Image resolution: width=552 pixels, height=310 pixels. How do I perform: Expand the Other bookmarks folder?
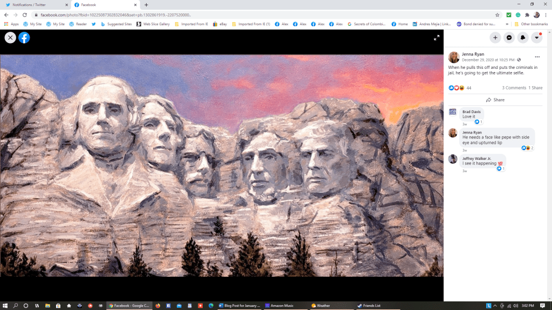pos(531,24)
